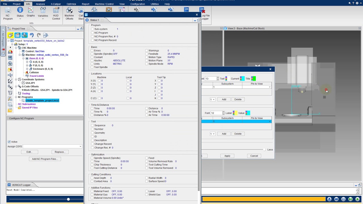Click the 3D models icon in Project Tree toolbar
Viewport: 363px width, 204px height.
pos(46,35)
